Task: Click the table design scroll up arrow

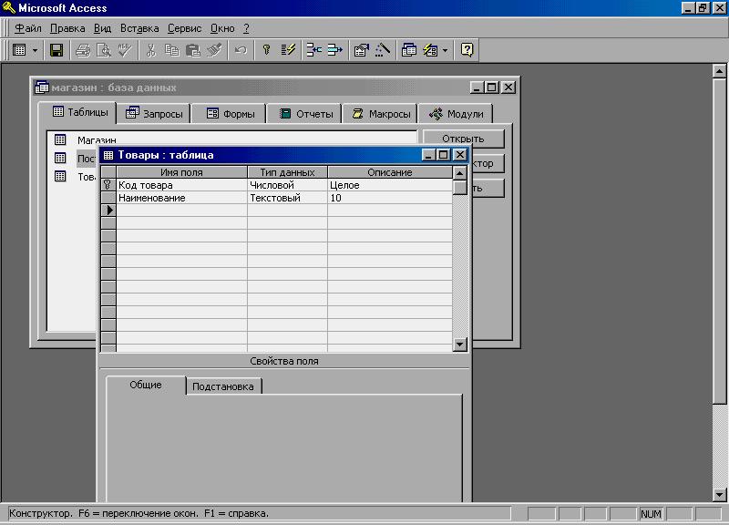Action: (x=460, y=173)
